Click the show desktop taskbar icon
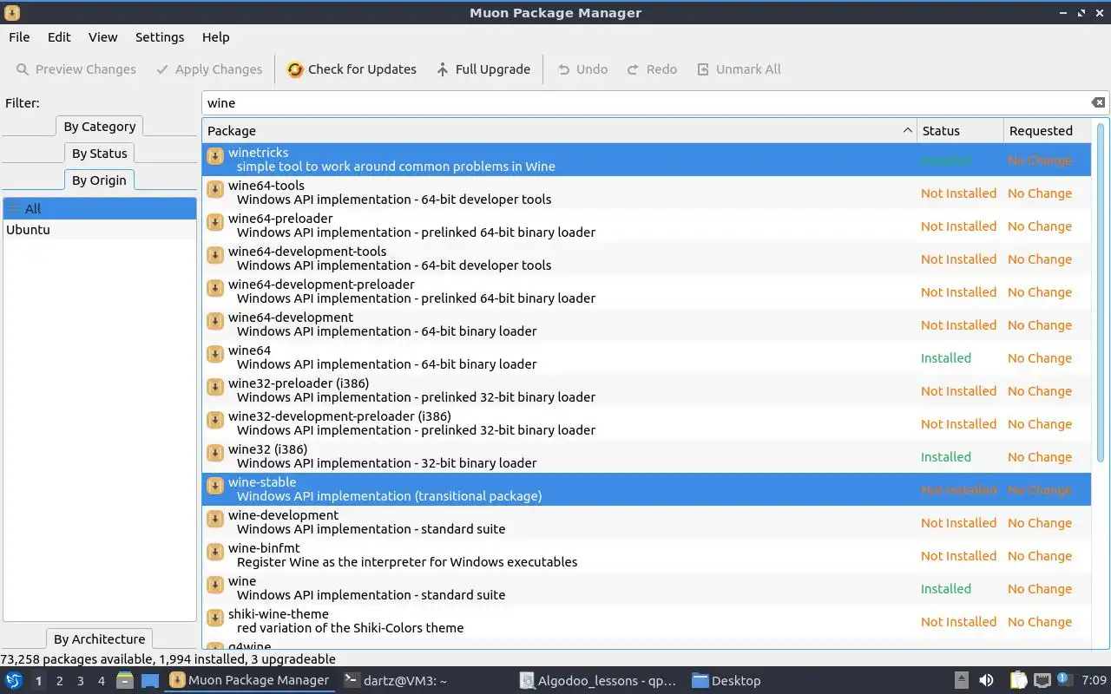 pyautogui.click(x=150, y=680)
